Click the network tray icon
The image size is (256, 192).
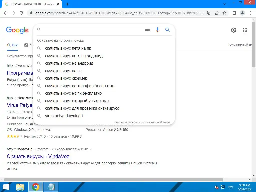pyautogui.click(x=223, y=187)
